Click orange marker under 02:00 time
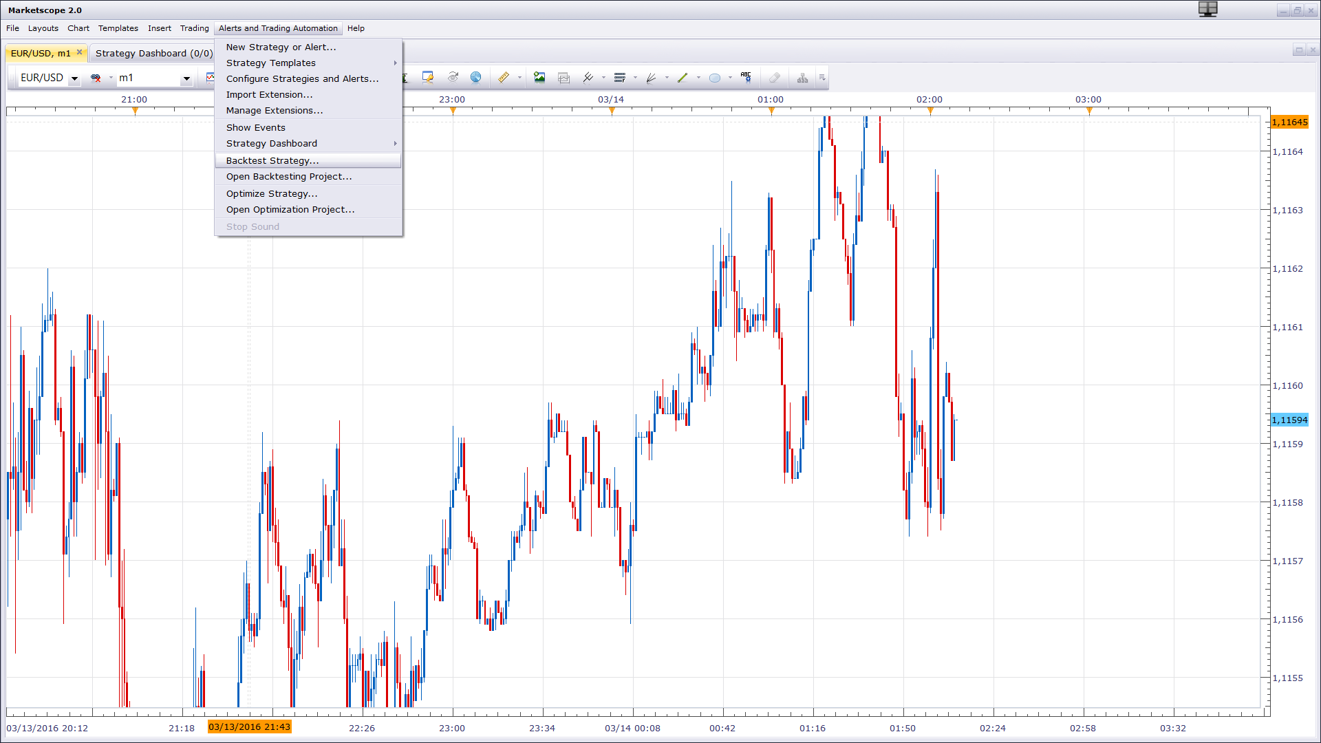This screenshot has height=743, width=1321. coord(930,110)
